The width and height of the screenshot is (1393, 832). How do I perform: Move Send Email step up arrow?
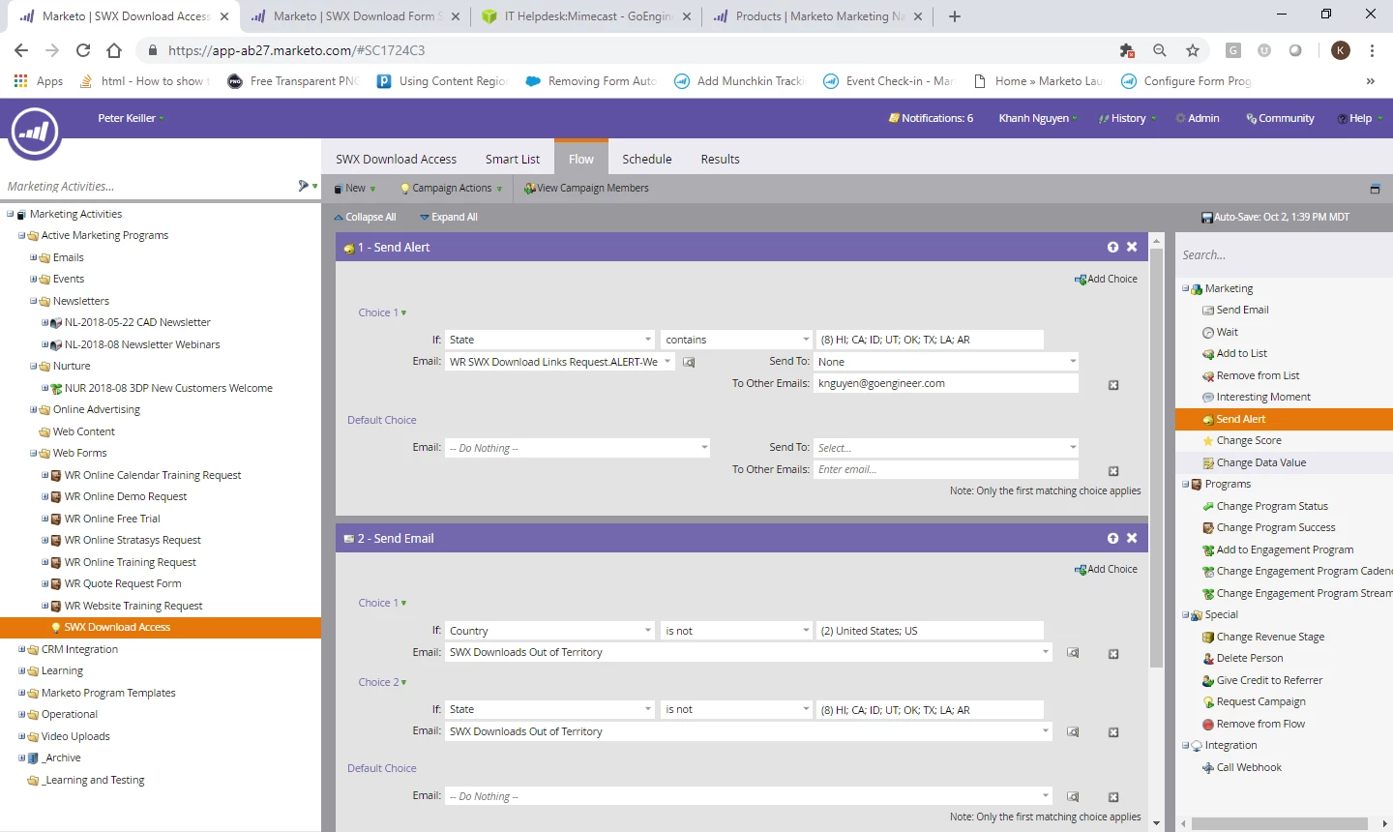click(1112, 538)
